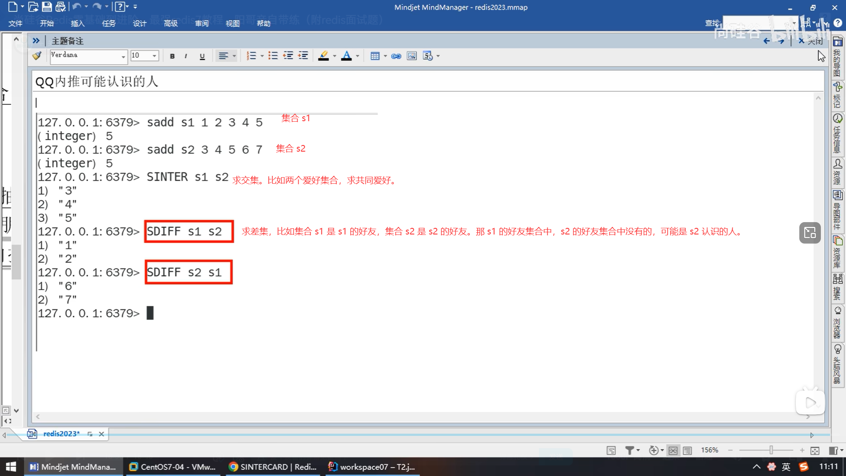
Task: Click the format painter brush icon
Action: click(37, 56)
